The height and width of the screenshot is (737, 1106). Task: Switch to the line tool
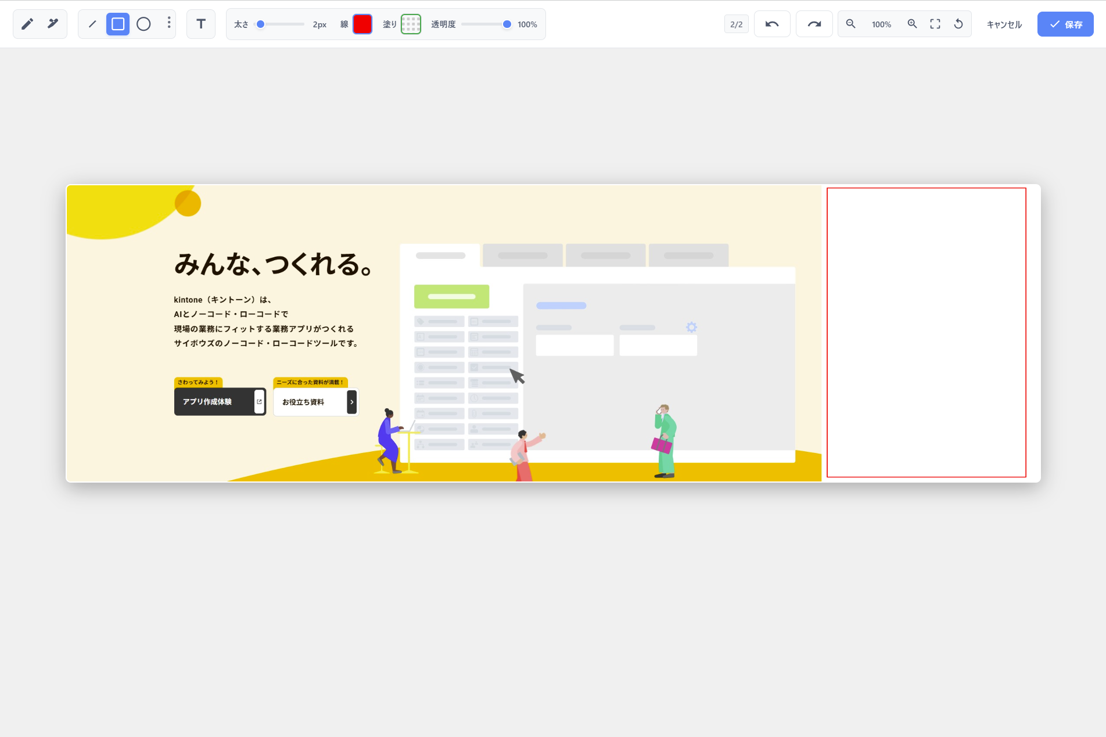tap(92, 24)
